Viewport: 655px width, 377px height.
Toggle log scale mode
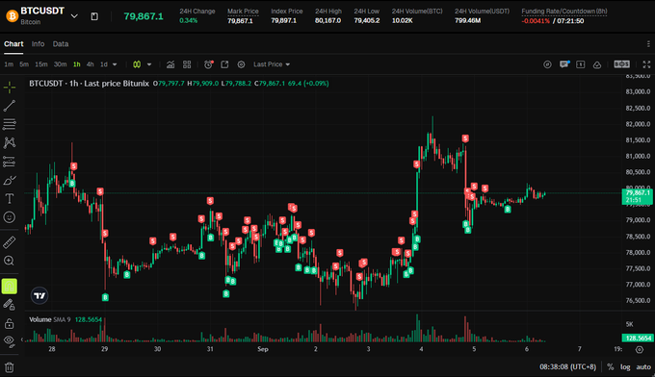tap(625, 367)
